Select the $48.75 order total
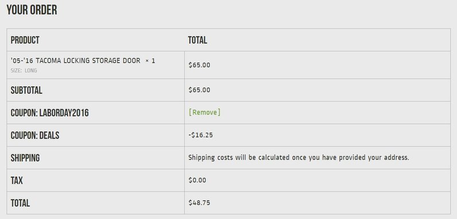Screen dimensions: 457x219 coord(200,203)
